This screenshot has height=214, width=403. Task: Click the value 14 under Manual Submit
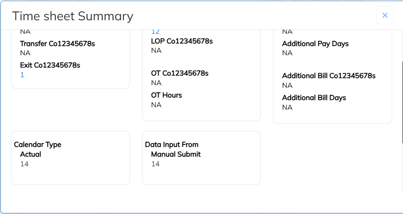[156, 164]
